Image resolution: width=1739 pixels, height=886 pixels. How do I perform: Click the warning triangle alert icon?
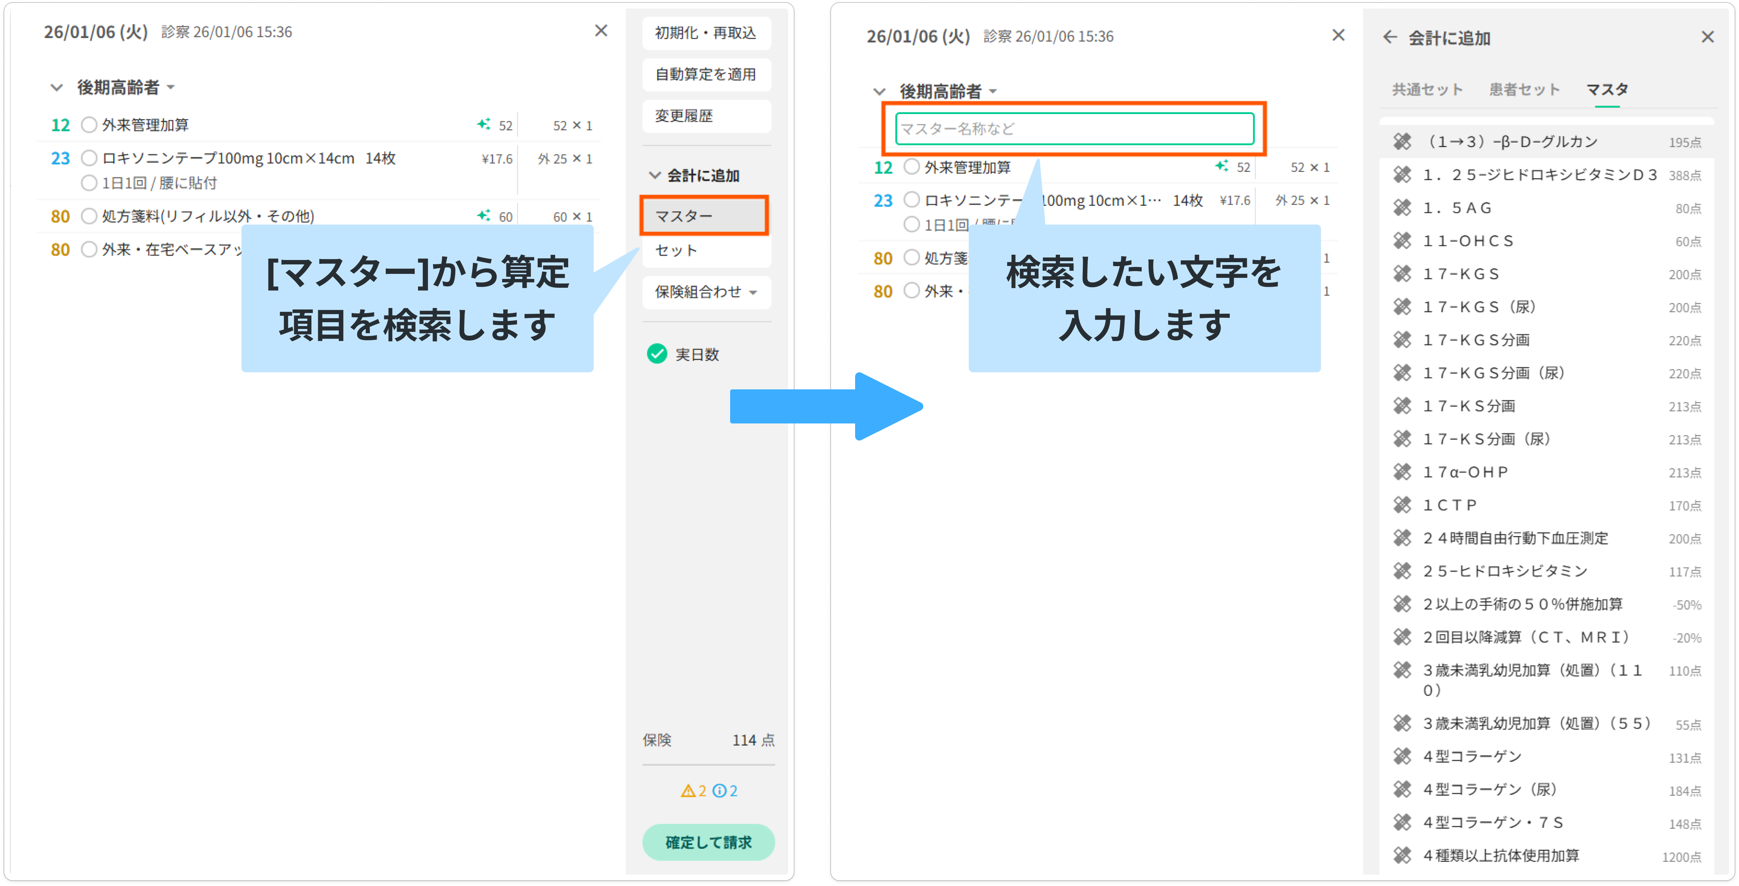coord(688,791)
